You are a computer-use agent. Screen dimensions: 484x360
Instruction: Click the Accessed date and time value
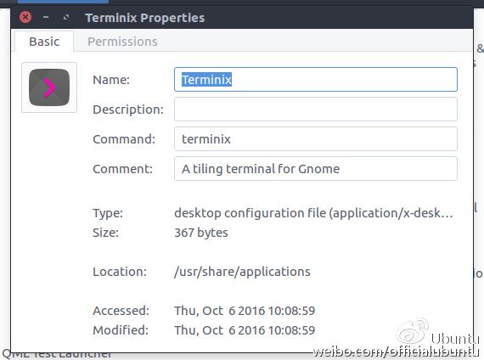245,311
